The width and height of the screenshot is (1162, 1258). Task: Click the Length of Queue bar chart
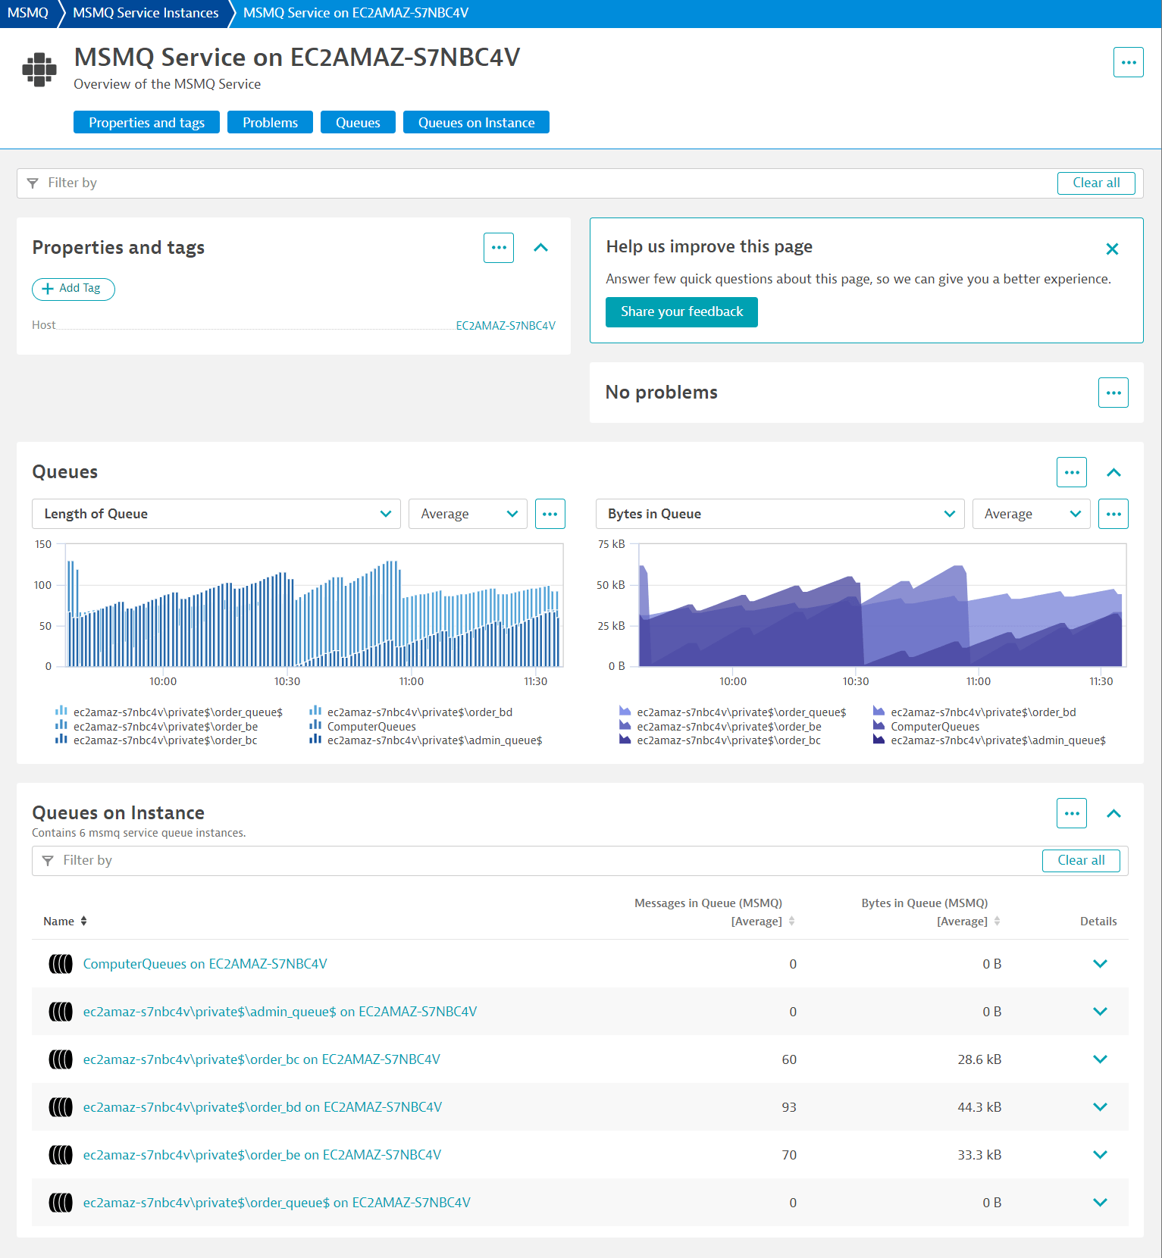coord(314,606)
